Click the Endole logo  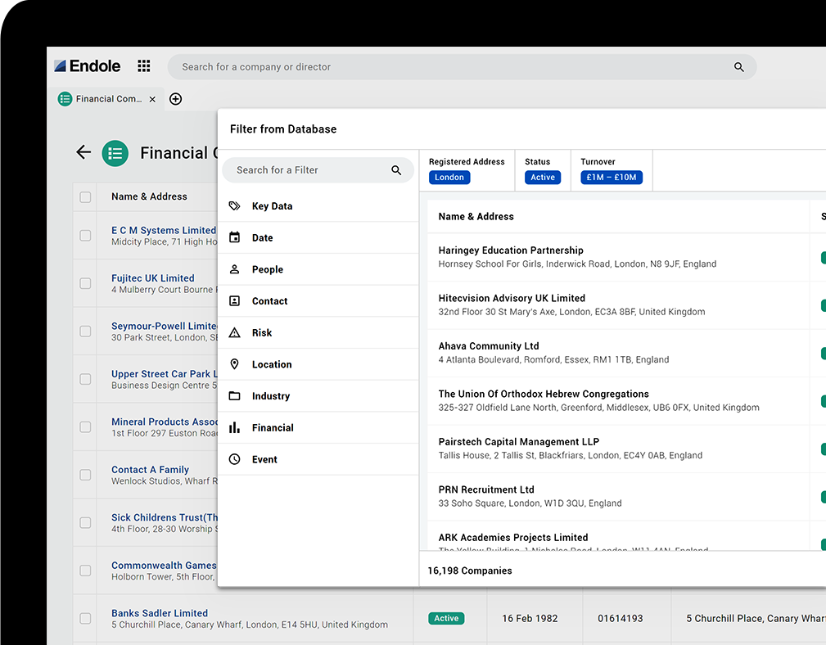coord(88,66)
